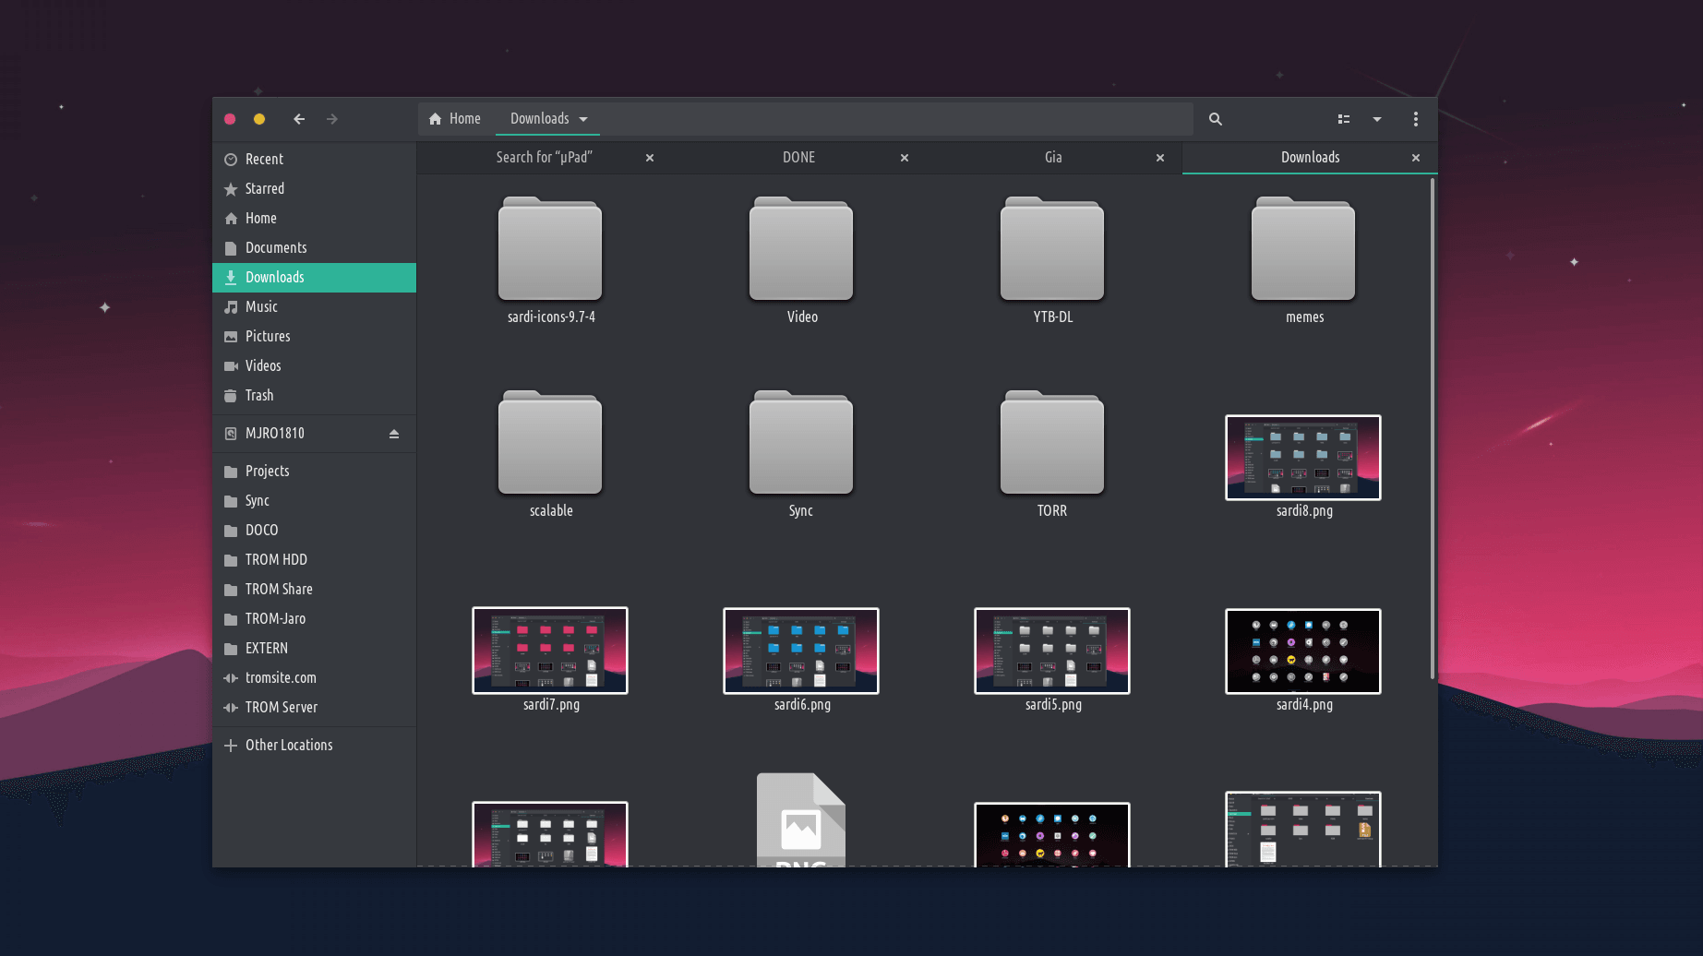Open Starred in the sidebar
Image resolution: width=1703 pixels, height=956 pixels.
click(264, 188)
